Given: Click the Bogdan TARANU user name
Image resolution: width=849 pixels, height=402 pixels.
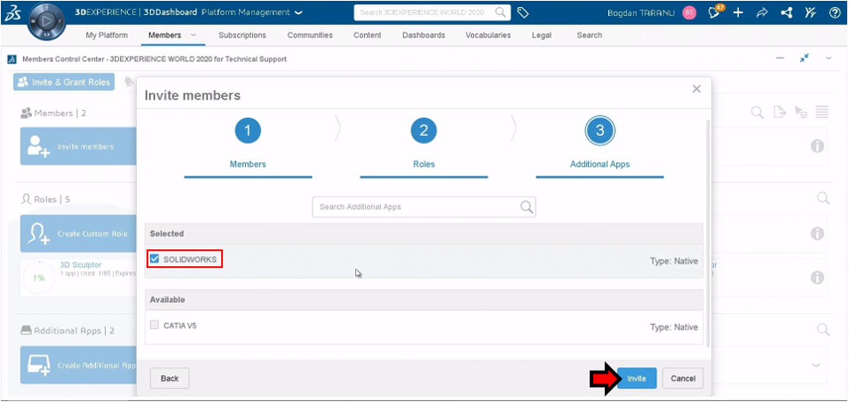Looking at the screenshot, I should point(641,12).
